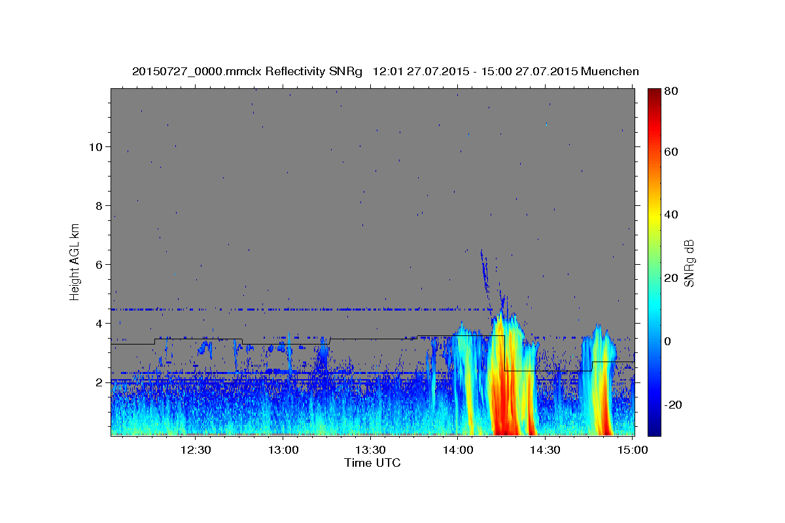Click the 13:00 time tick label
The width and height of the screenshot is (785, 523).
(283, 450)
